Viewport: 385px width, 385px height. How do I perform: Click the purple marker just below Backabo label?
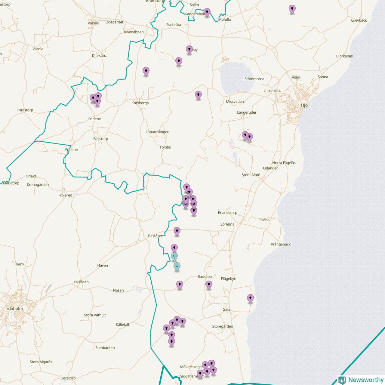(209, 285)
